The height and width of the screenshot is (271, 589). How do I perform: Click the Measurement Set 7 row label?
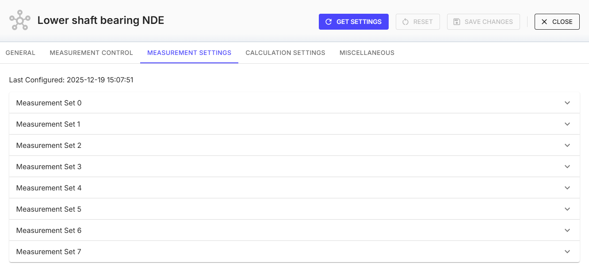coord(49,252)
